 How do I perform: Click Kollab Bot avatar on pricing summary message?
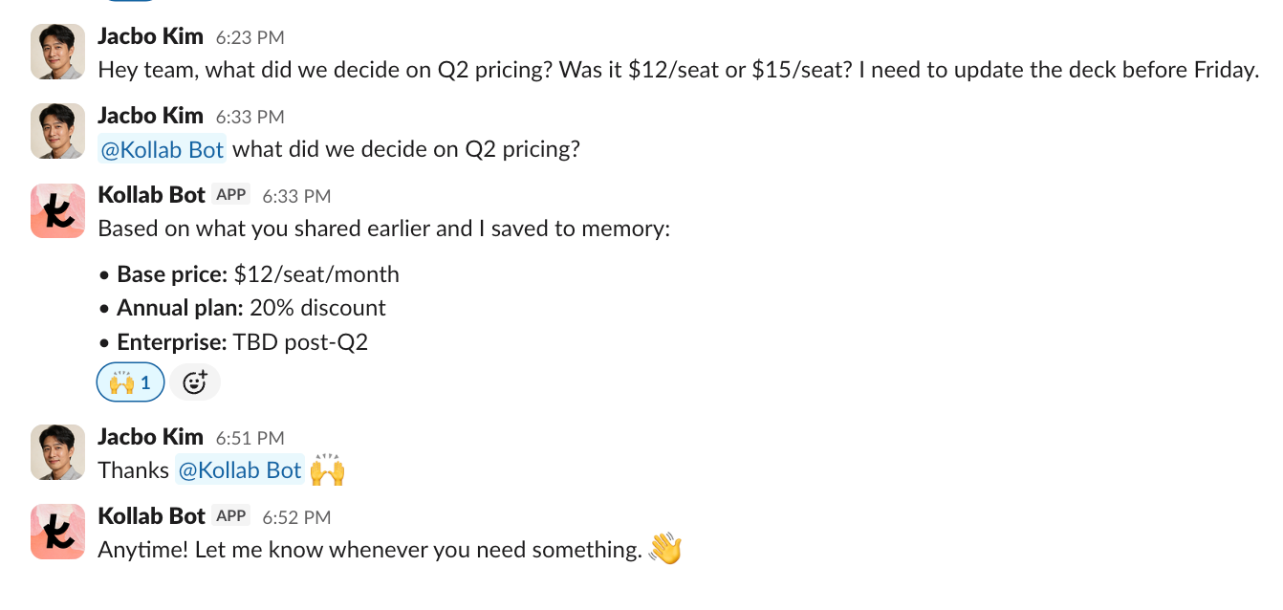pyautogui.click(x=58, y=209)
